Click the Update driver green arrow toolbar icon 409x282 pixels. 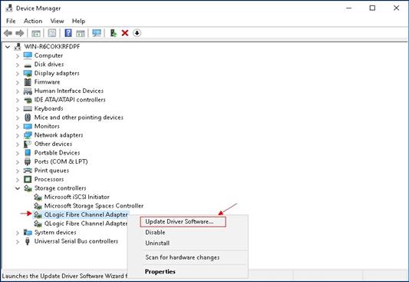114,33
